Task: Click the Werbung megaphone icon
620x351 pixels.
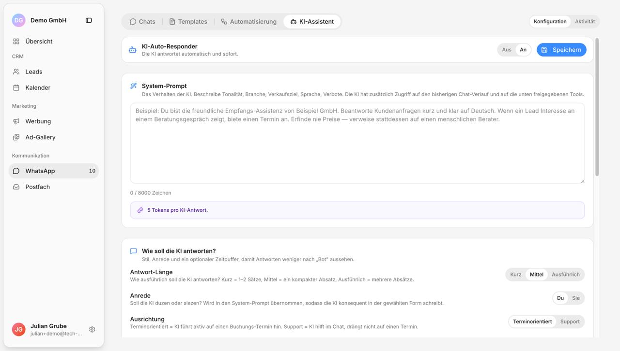Action: 16,121
